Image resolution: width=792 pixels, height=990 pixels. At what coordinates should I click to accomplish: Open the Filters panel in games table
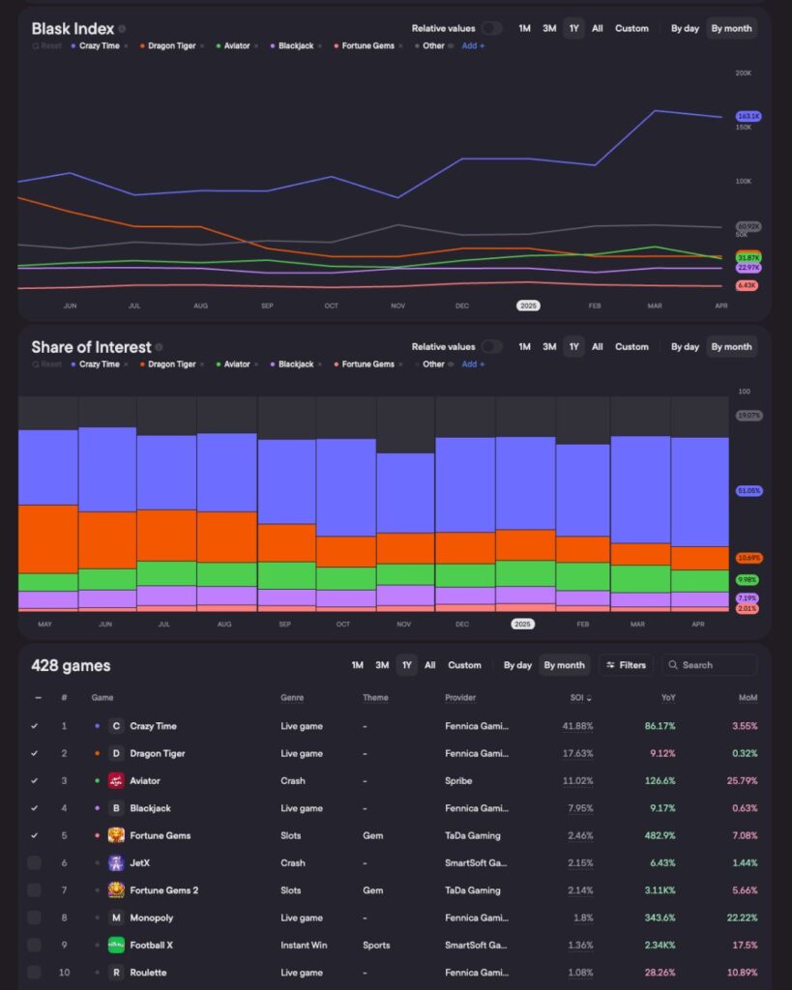[x=626, y=665]
